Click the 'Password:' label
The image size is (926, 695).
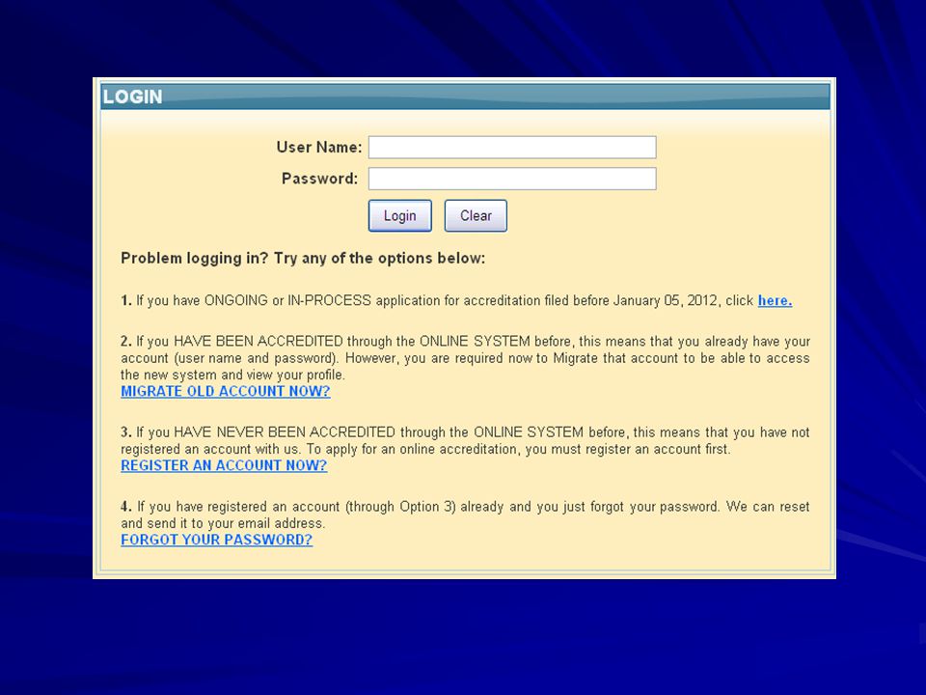319,179
